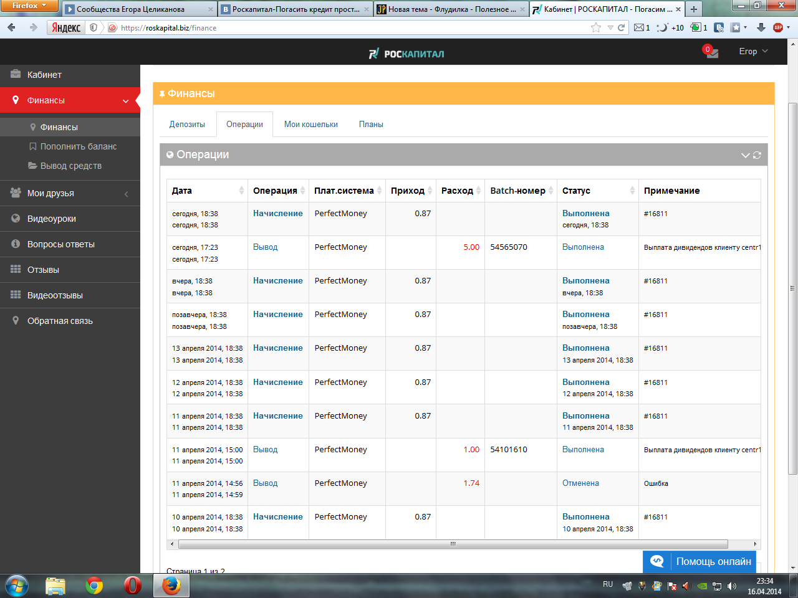The height and width of the screenshot is (598, 798).
Task: Sort table by Плат.система column arrows
Action: click(379, 191)
